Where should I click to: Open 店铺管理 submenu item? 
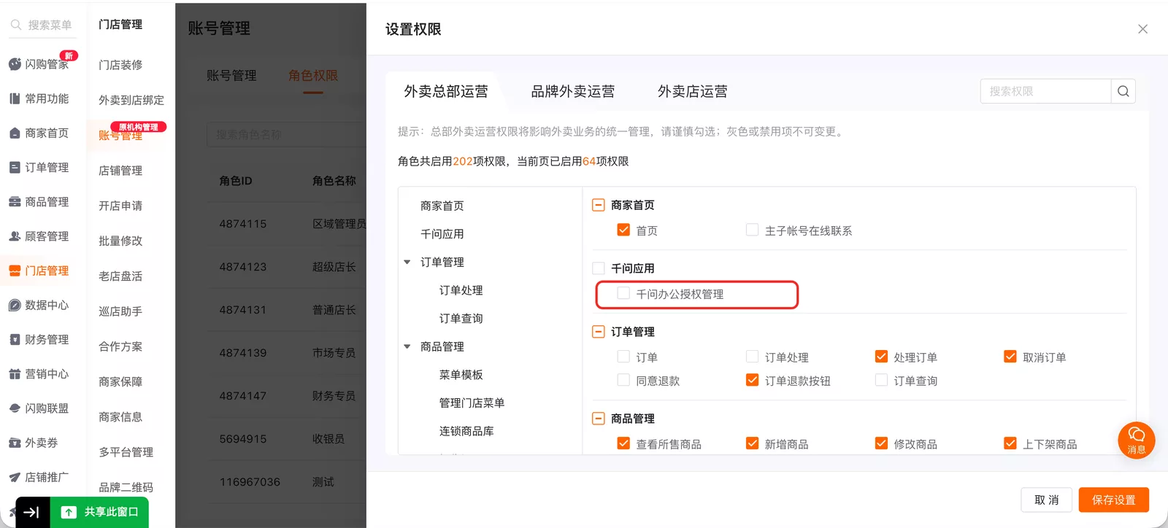click(x=120, y=171)
